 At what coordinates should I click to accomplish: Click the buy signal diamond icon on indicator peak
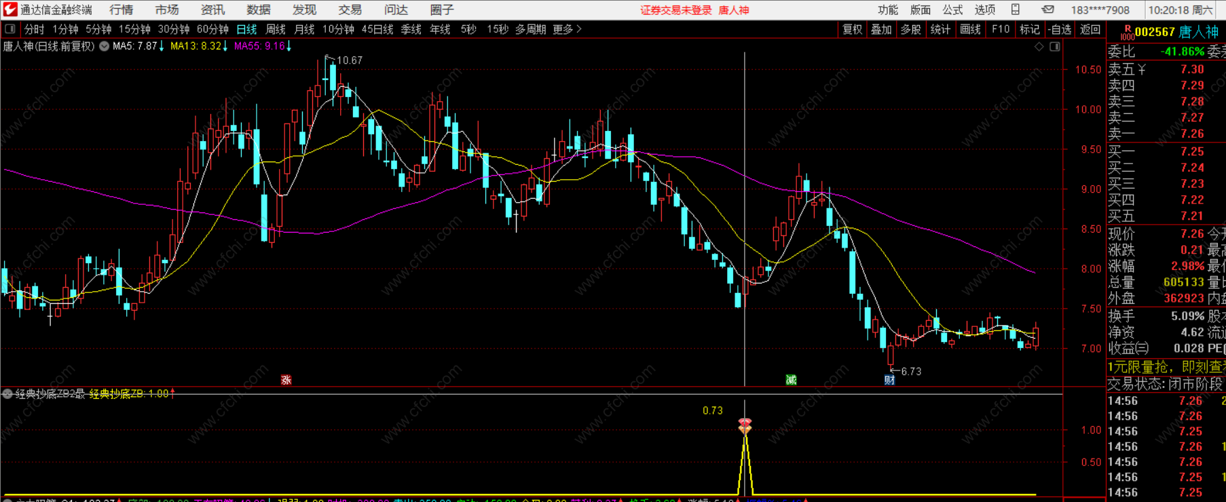745,426
